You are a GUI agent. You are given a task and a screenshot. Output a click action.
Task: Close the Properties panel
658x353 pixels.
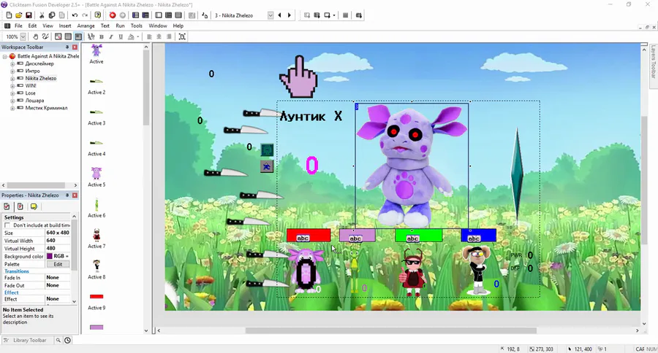click(x=75, y=195)
